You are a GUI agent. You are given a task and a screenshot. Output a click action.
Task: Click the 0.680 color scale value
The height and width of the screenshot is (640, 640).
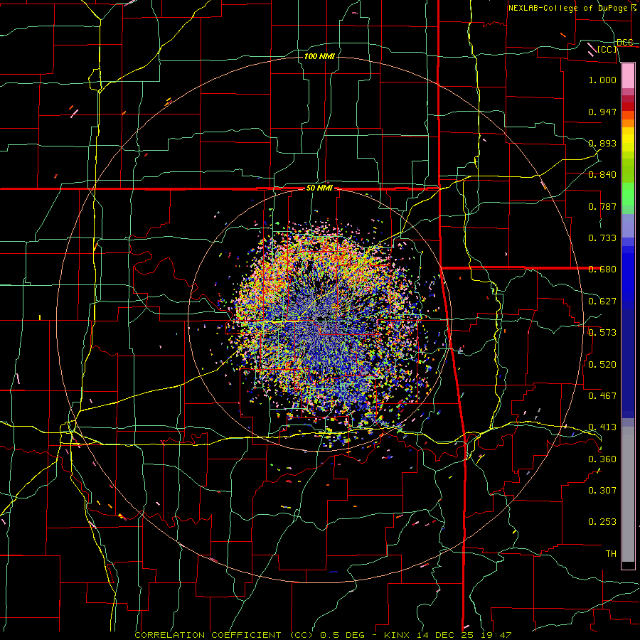coord(602,270)
